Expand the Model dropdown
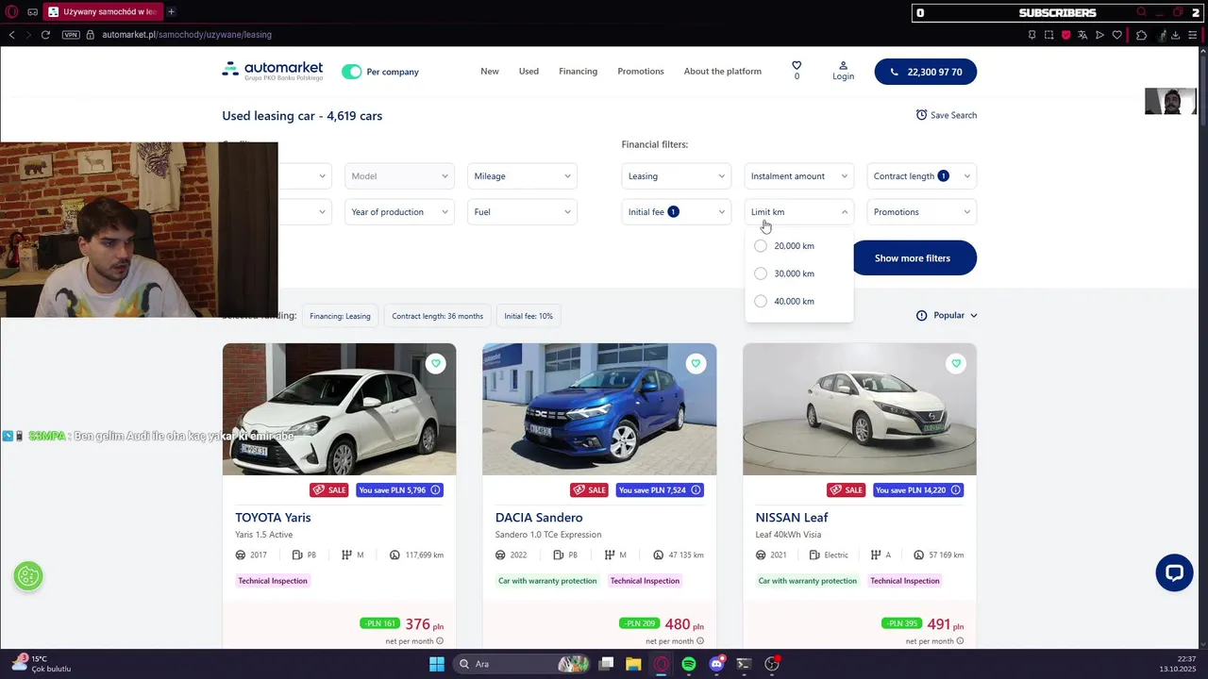 point(399,176)
